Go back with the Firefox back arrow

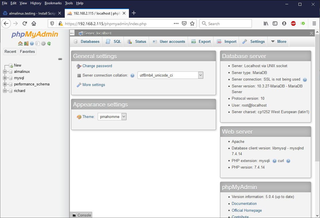click(x=6, y=24)
